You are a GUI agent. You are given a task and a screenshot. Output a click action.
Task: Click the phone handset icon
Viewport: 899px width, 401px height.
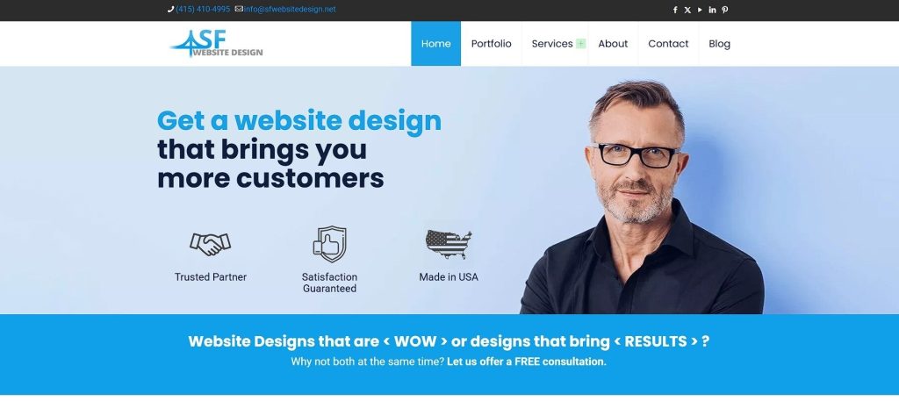pyautogui.click(x=171, y=9)
